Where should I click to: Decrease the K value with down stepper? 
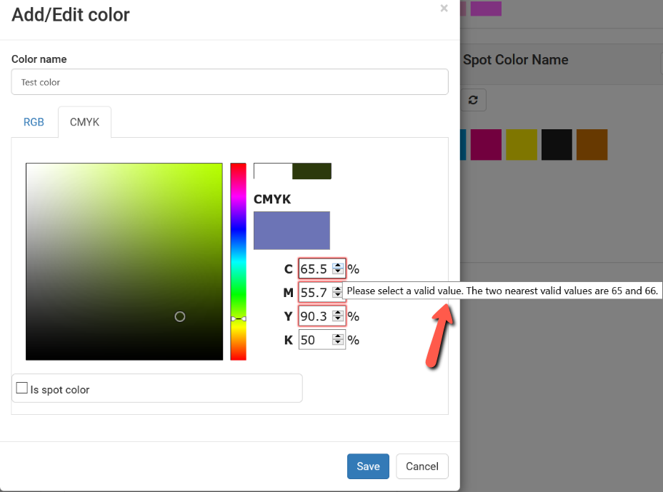pyautogui.click(x=337, y=342)
